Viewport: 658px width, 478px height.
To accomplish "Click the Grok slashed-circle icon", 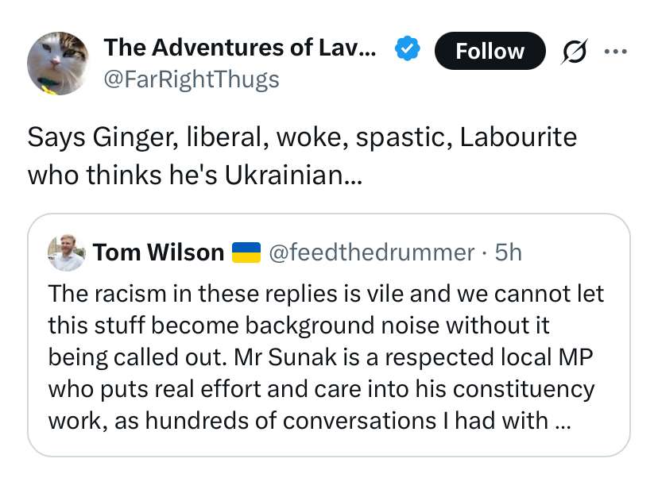I will click(575, 51).
